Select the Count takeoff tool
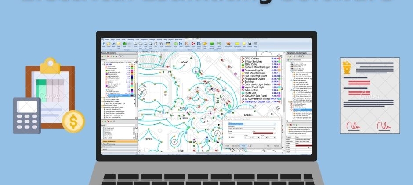413x185 pixels. [x=193, y=44]
